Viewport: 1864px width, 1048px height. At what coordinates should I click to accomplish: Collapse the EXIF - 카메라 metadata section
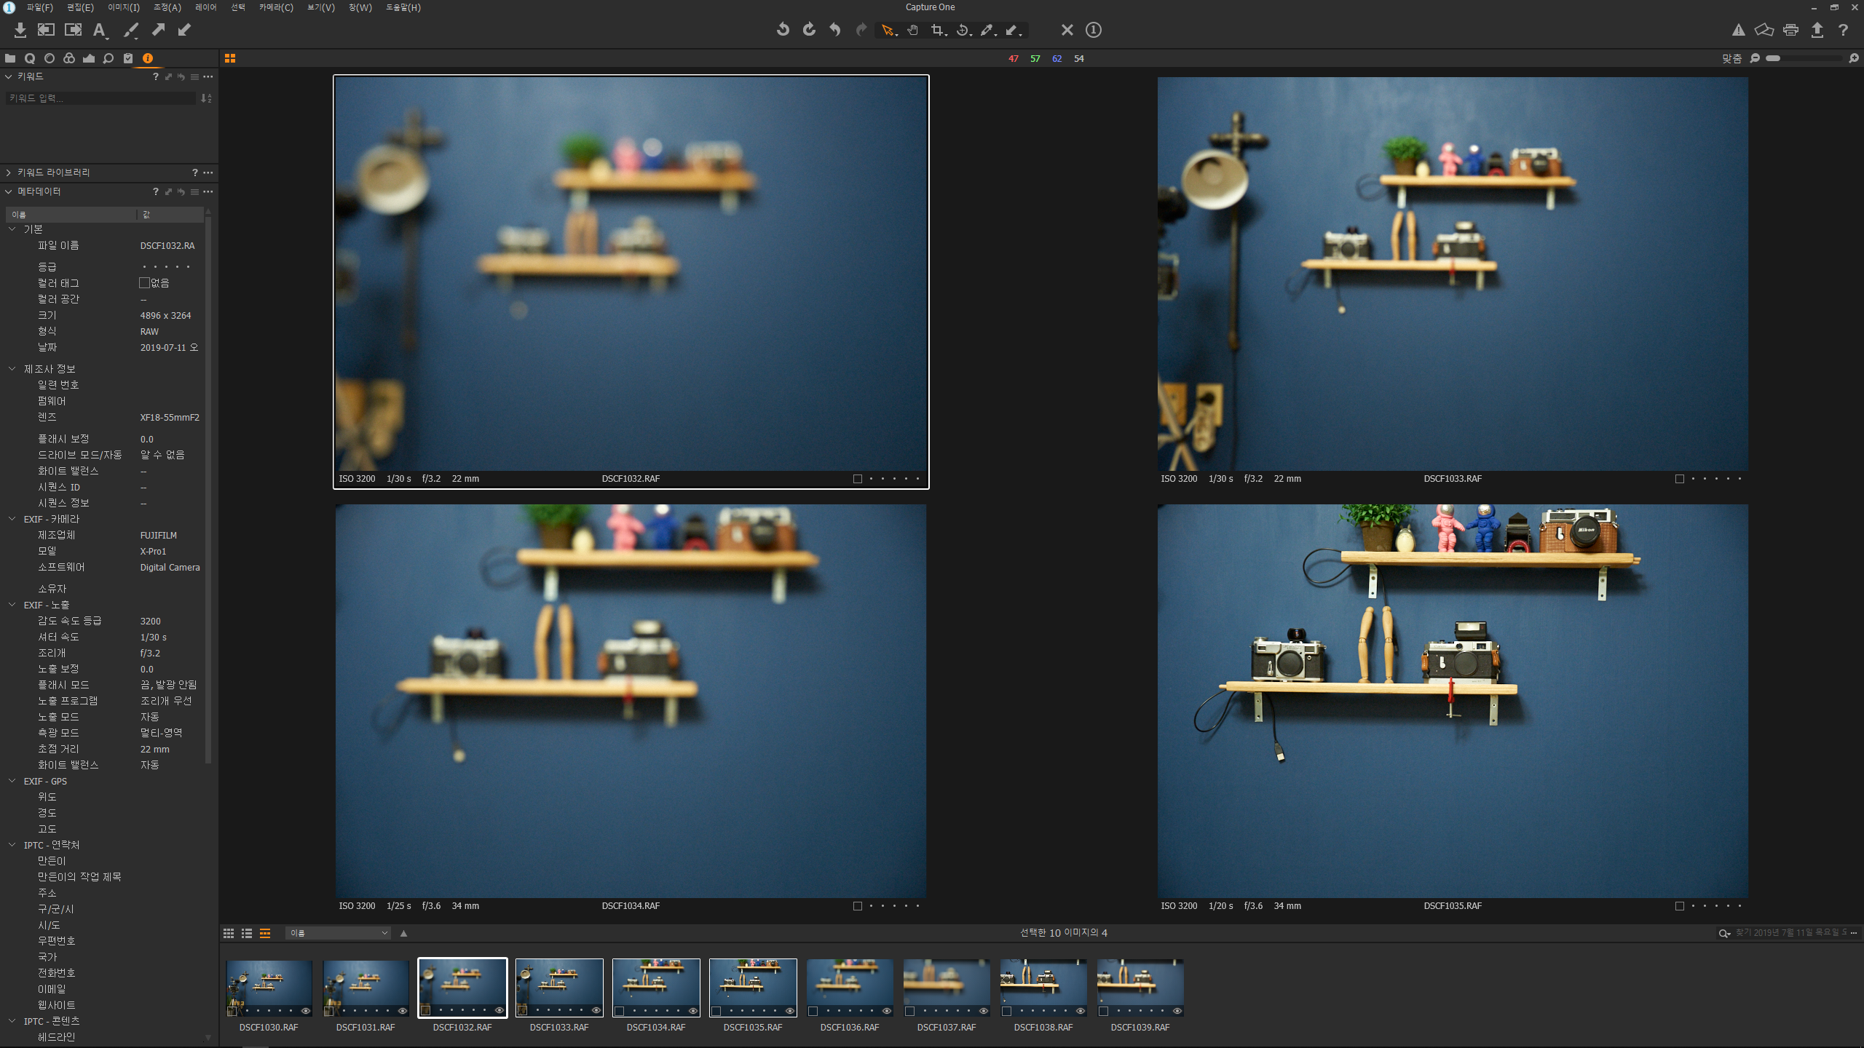(x=12, y=519)
